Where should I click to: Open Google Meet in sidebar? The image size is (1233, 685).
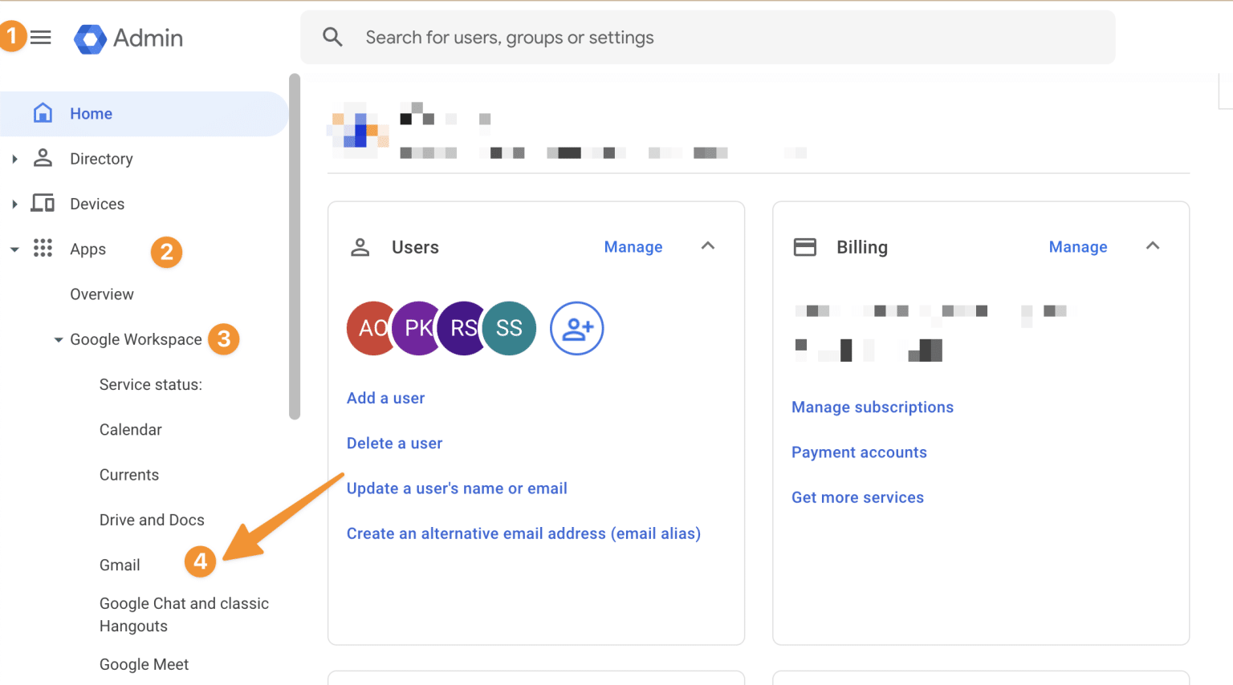coord(144,664)
